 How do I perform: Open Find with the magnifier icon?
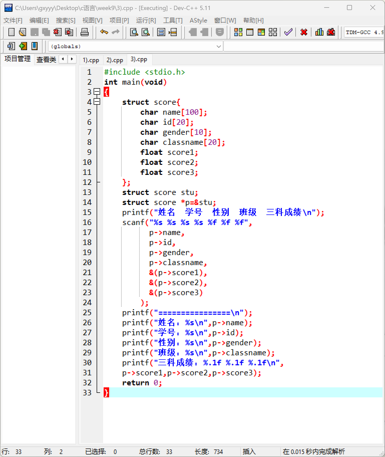(134, 32)
